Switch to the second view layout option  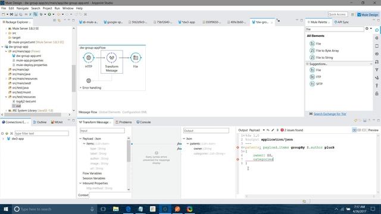tap(359, 130)
